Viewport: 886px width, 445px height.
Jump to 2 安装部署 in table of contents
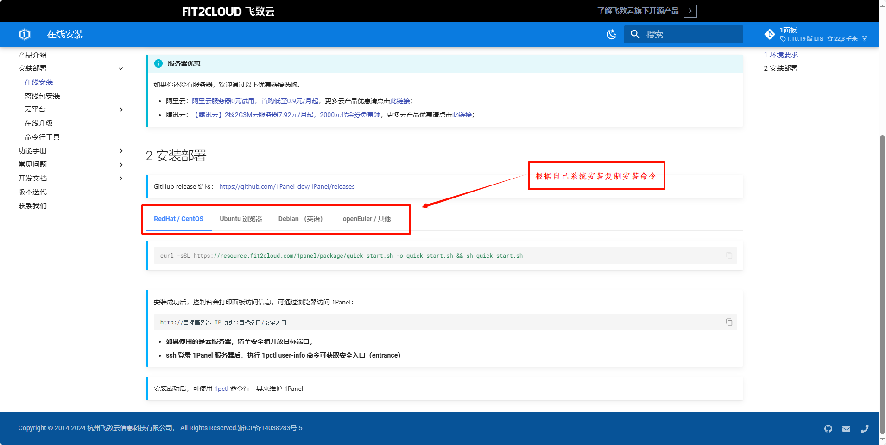pos(781,68)
